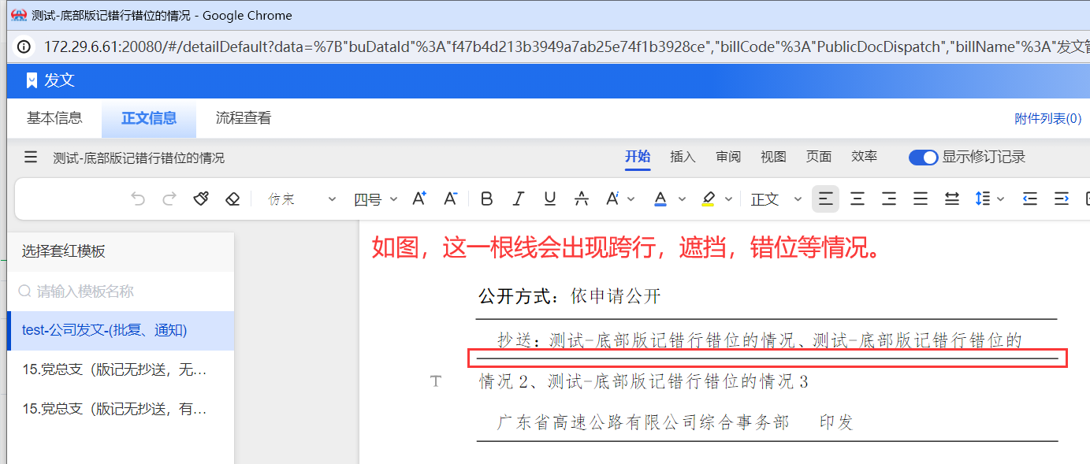The image size is (1090, 464).
Task: Expand the font color dropdown arrow
Action: point(682,199)
